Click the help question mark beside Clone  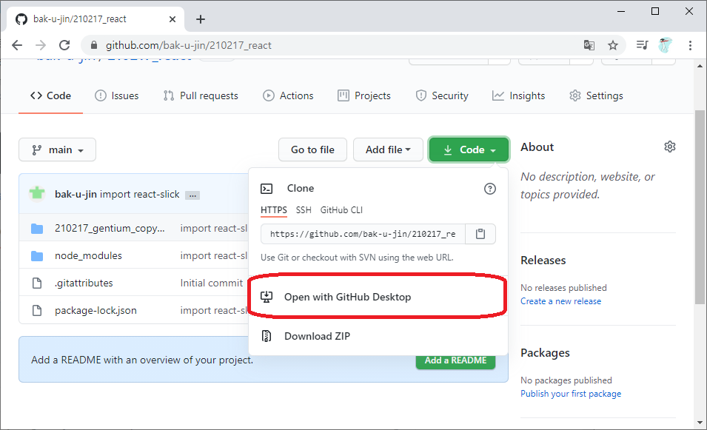pyautogui.click(x=489, y=189)
